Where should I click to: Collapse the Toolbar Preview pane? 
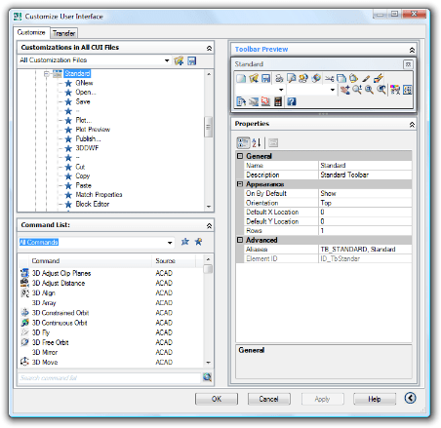tap(412, 50)
